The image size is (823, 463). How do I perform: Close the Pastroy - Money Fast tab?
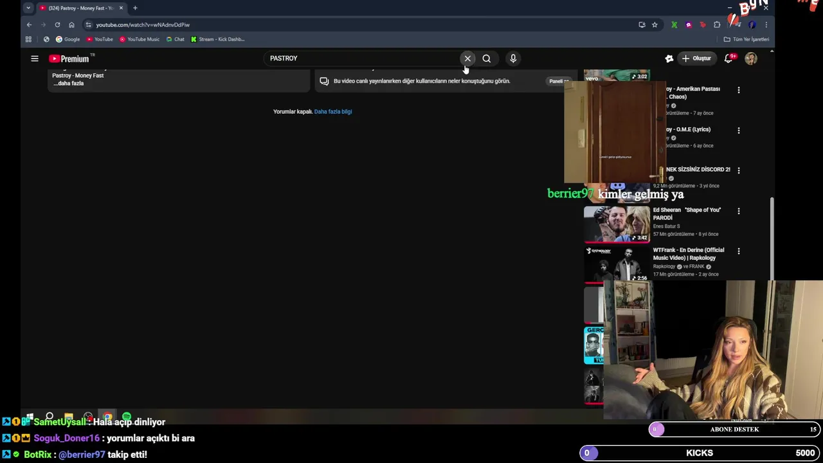pos(121,8)
